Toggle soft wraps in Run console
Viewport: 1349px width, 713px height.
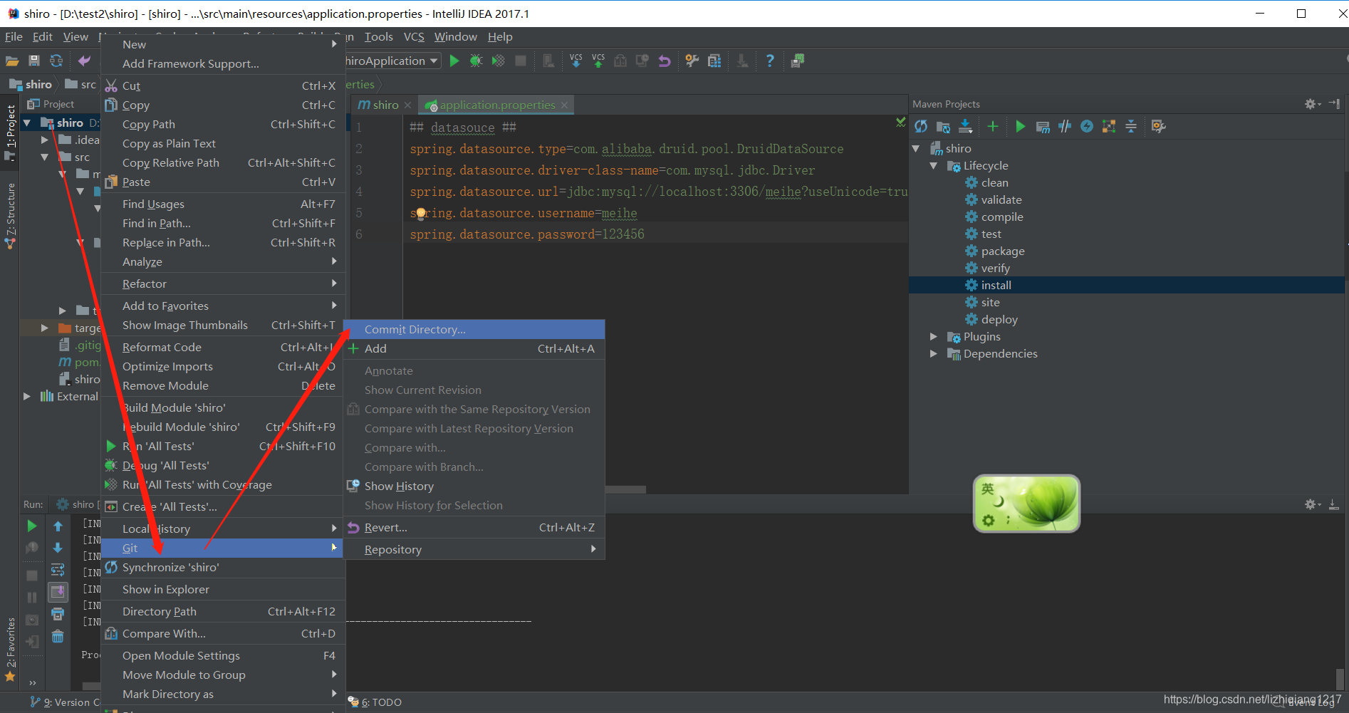pos(58,570)
